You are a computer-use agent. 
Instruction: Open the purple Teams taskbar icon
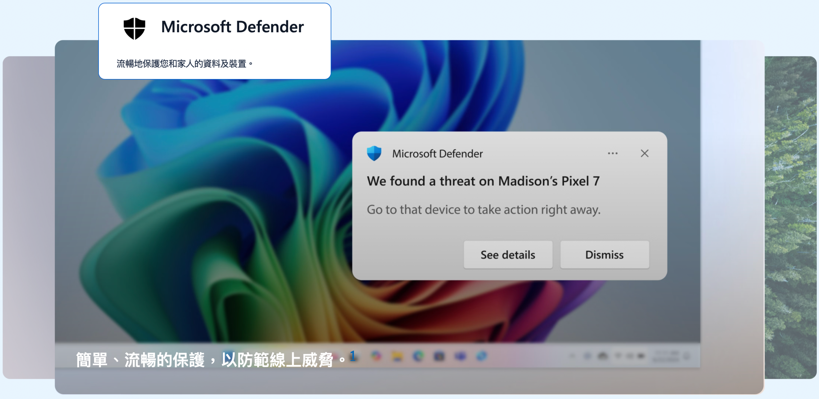tap(461, 356)
